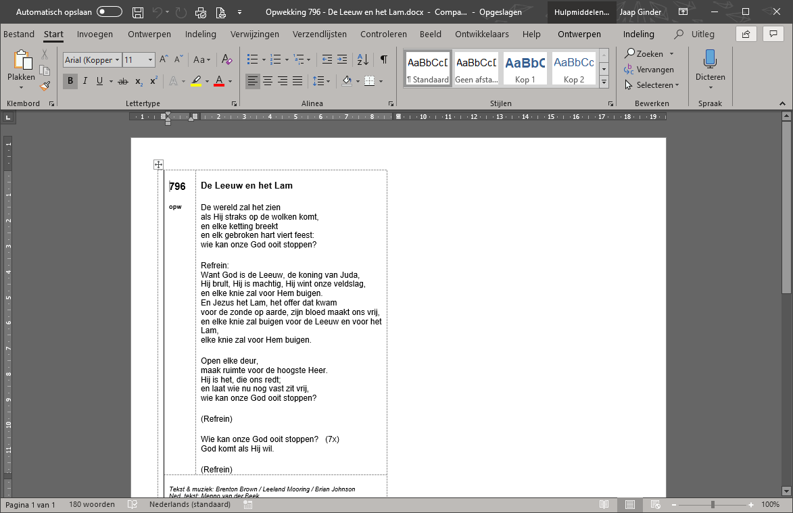This screenshot has width=793, height=513.
Task: Open the font size dropdown
Action: (150, 59)
